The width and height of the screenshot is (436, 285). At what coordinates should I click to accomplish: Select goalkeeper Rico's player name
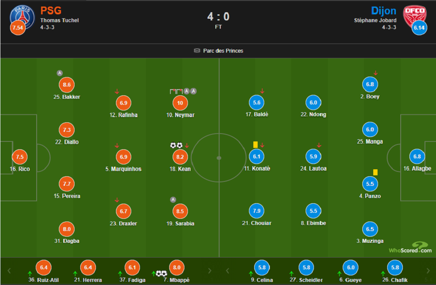20,169
